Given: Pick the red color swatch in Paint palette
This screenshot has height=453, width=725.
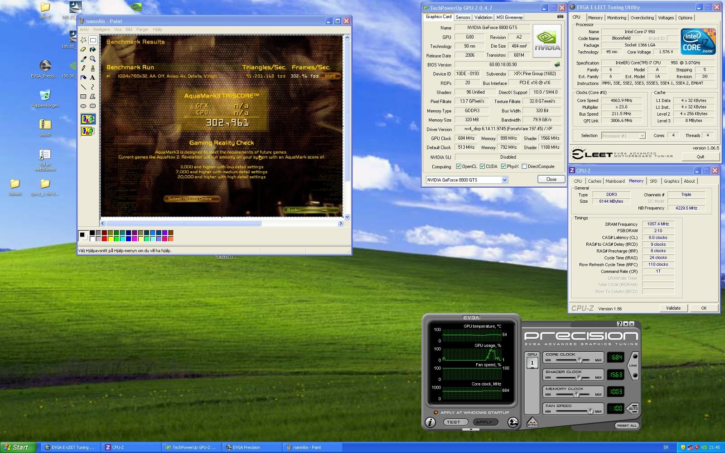Looking at the screenshot, I should coord(104,239).
